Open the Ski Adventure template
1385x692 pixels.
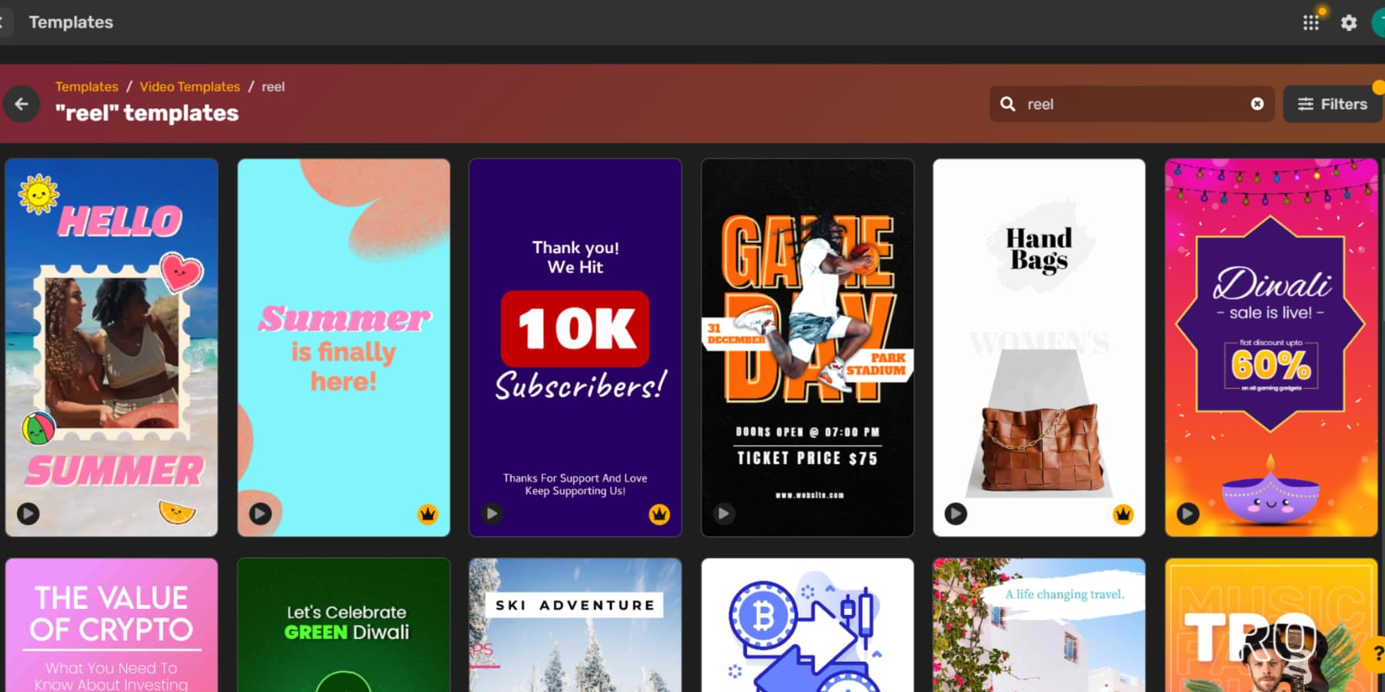(x=575, y=623)
